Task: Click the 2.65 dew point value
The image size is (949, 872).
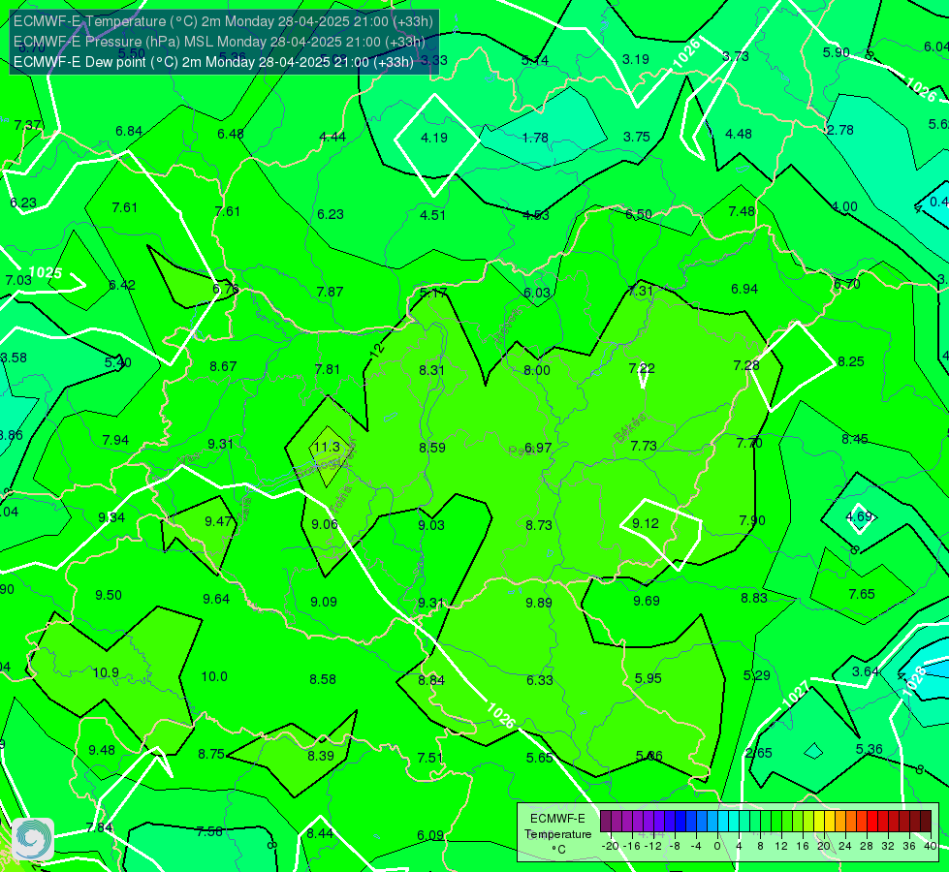Action: pyautogui.click(x=759, y=753)
